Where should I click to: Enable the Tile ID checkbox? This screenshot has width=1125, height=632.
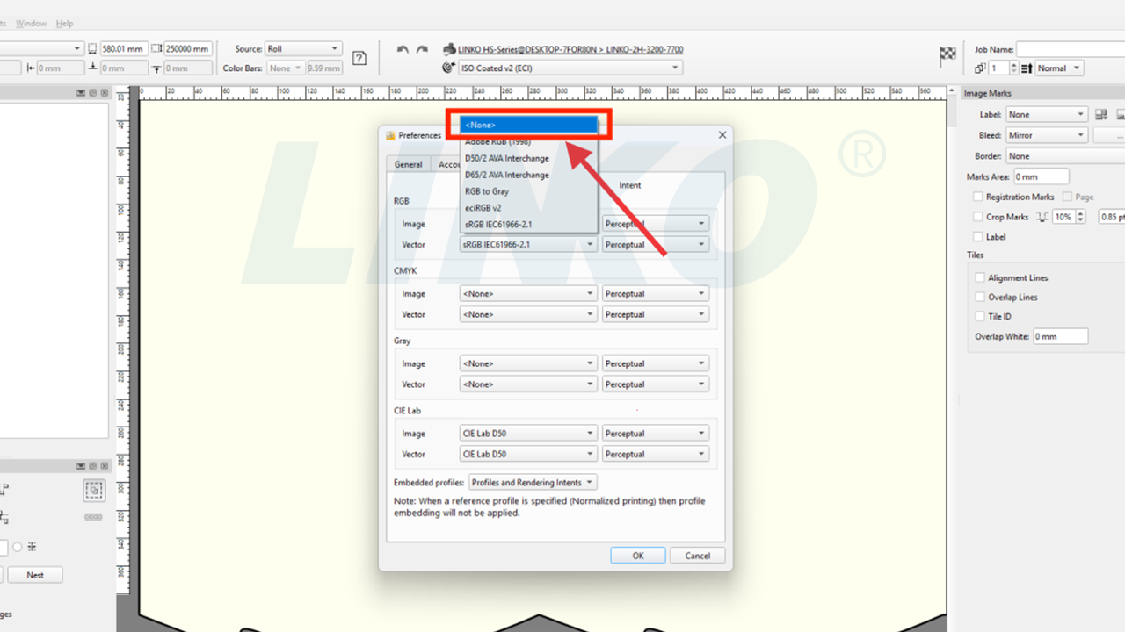pos(980,316)
